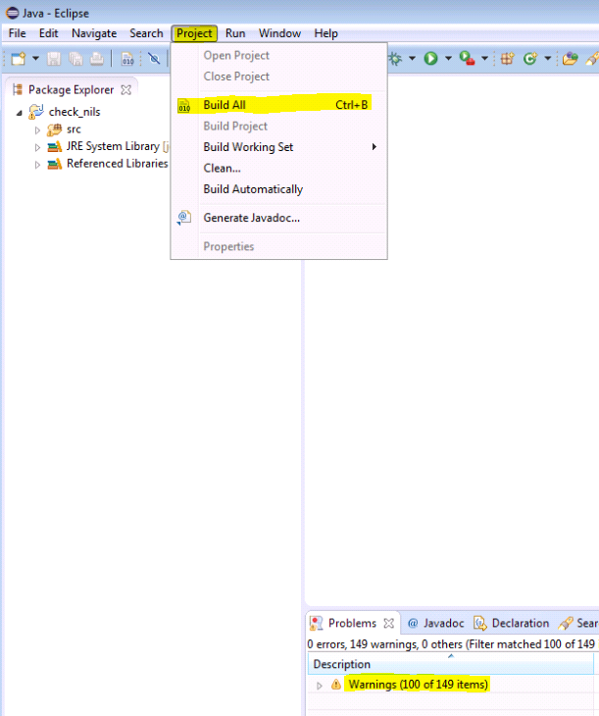
Task: Click the New wizard toolbar icon
Action: (19, 59)
